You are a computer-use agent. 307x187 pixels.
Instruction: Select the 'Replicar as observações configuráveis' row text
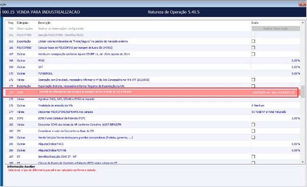click(61, 29)
